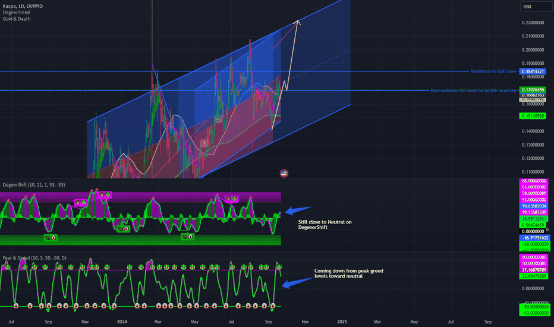Click the 0.21000000 price axis value
Viewport: 554px width, 327px height.
[x=533, y=36]
